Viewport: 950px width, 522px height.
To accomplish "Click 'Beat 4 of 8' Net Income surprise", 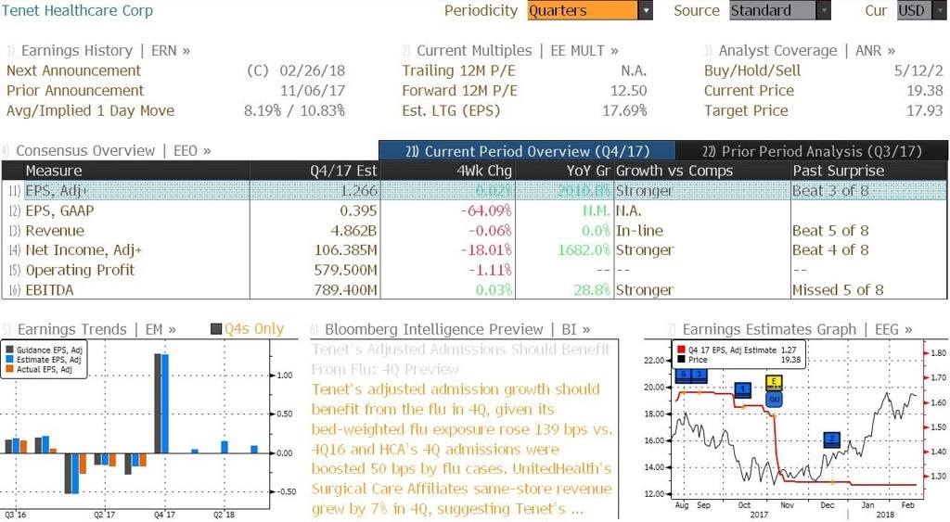I will (830, 249).
